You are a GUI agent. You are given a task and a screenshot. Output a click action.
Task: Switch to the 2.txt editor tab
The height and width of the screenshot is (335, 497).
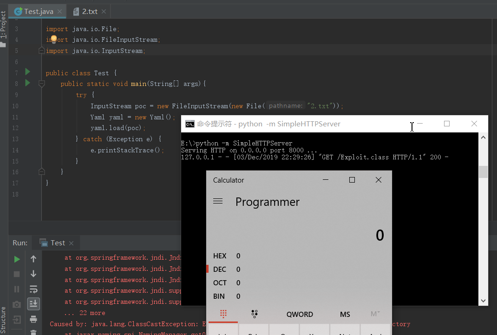point(90,11)
